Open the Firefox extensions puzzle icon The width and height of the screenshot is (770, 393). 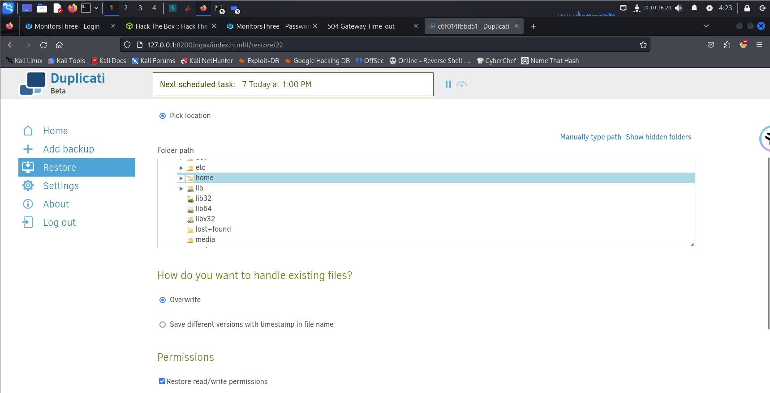click(727, 45)
